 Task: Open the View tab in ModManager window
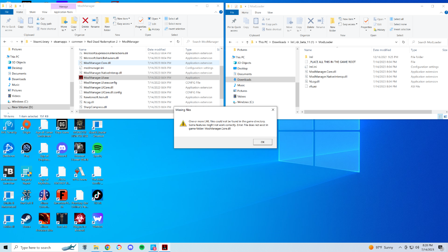pyautogui.click(x=45, y=12)
